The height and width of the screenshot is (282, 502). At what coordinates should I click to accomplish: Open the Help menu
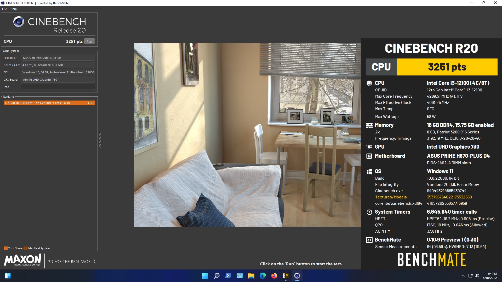(14, 9)
